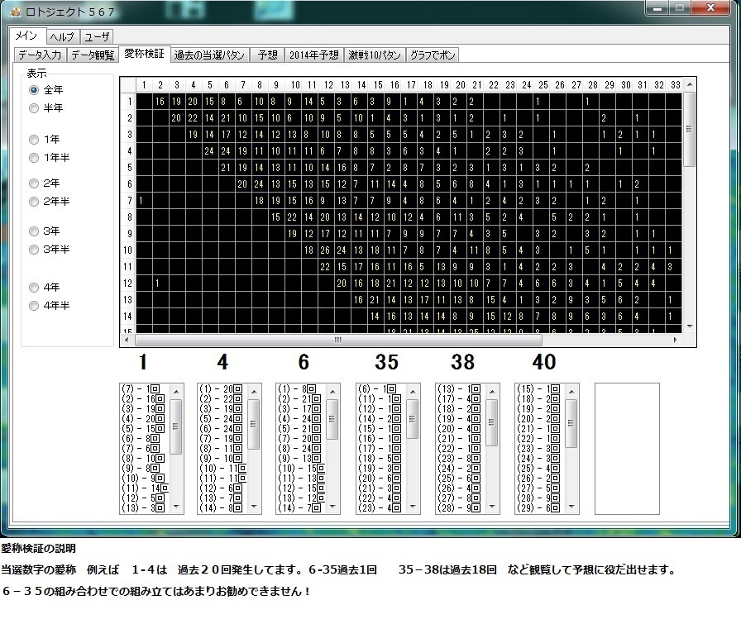Click the grid's vertical scroll up arrow
The width and height of the screenshot is (741, 643).
(x=690, y=84)
